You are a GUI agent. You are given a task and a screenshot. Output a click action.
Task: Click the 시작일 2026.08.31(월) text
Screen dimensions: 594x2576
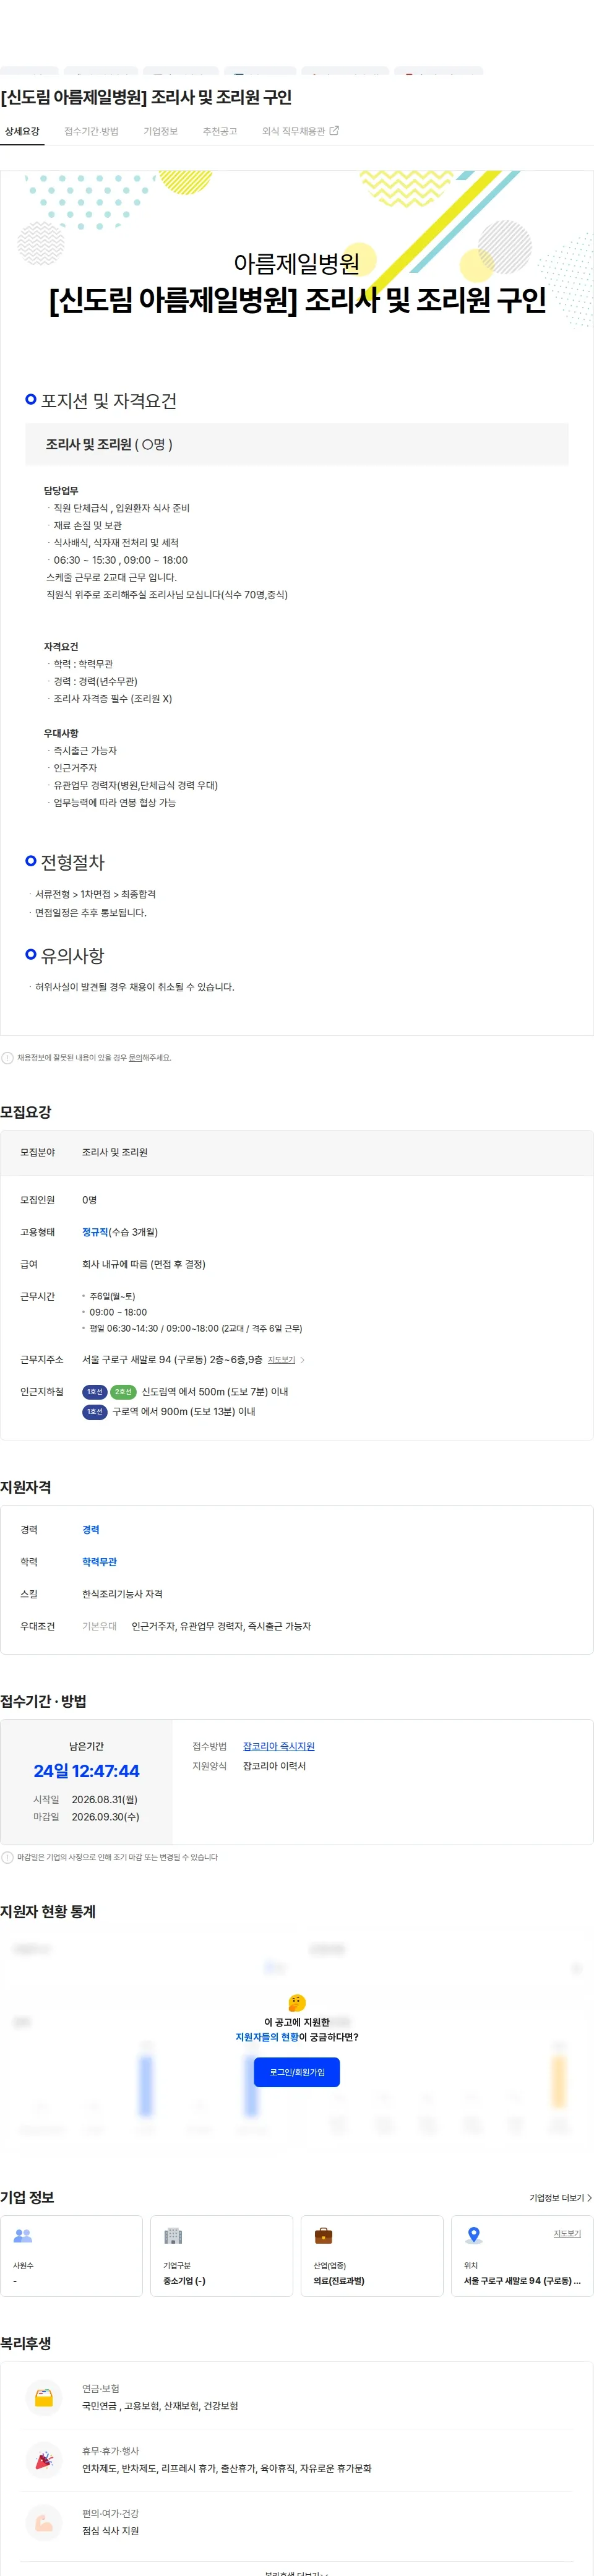[86, 1799]
